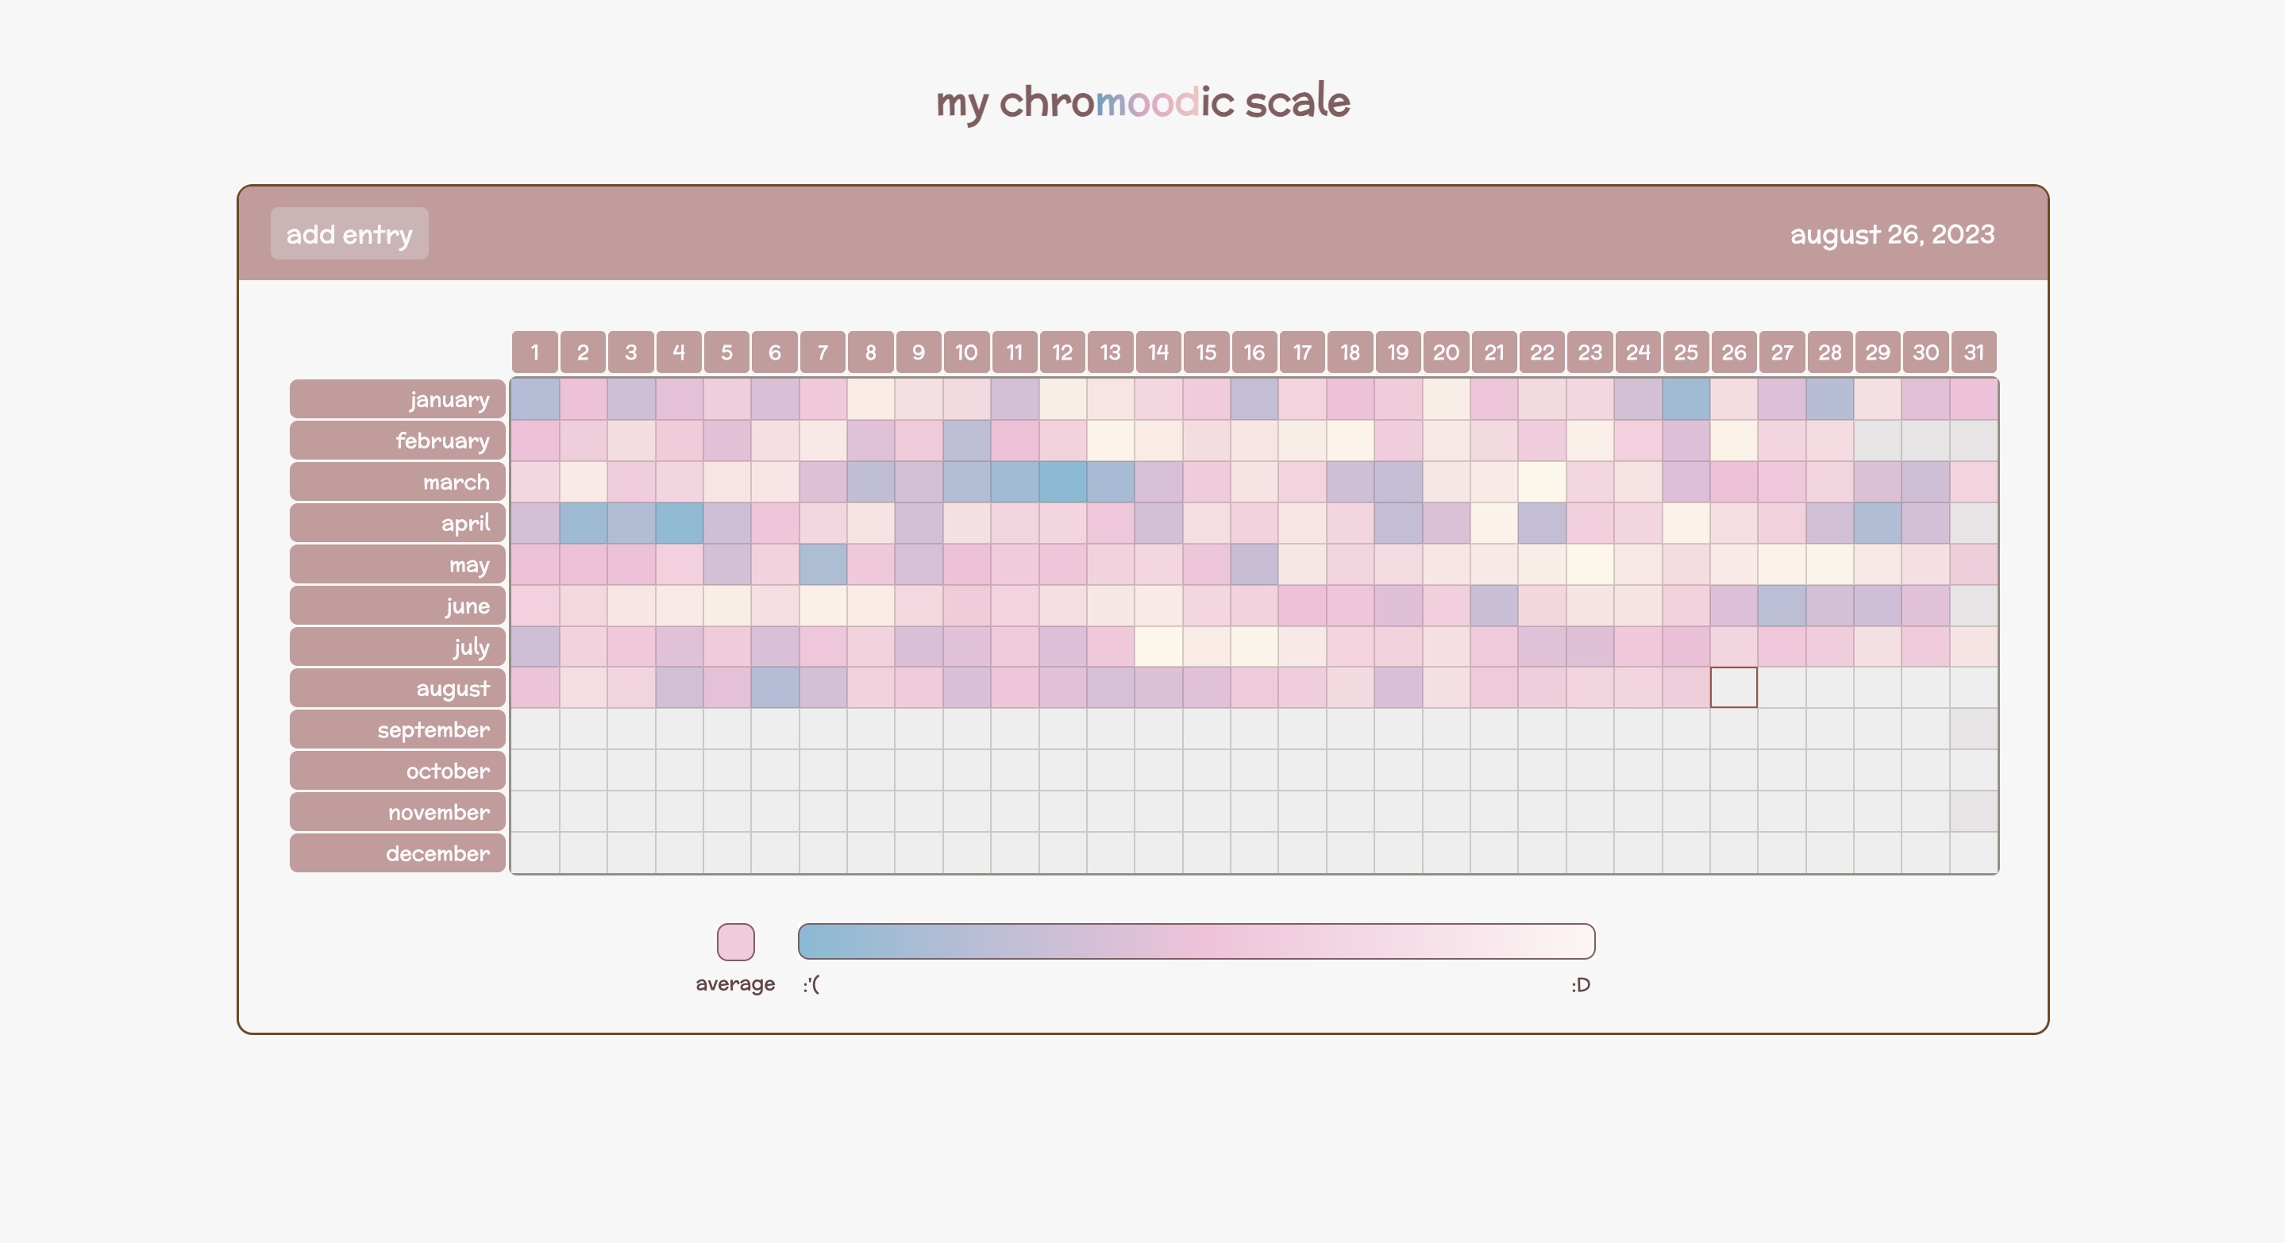Click the march 12 blue mood cell
2285x1243 pixels.
[x=1062, y=482]
